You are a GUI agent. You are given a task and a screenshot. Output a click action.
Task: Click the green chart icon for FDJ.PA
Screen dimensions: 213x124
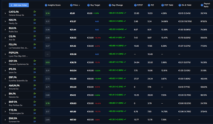35,44
